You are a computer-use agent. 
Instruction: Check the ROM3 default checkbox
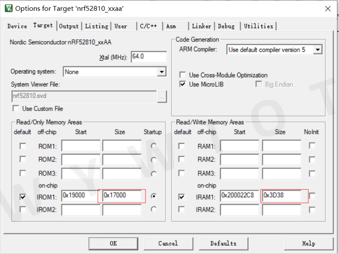(23, 173)
